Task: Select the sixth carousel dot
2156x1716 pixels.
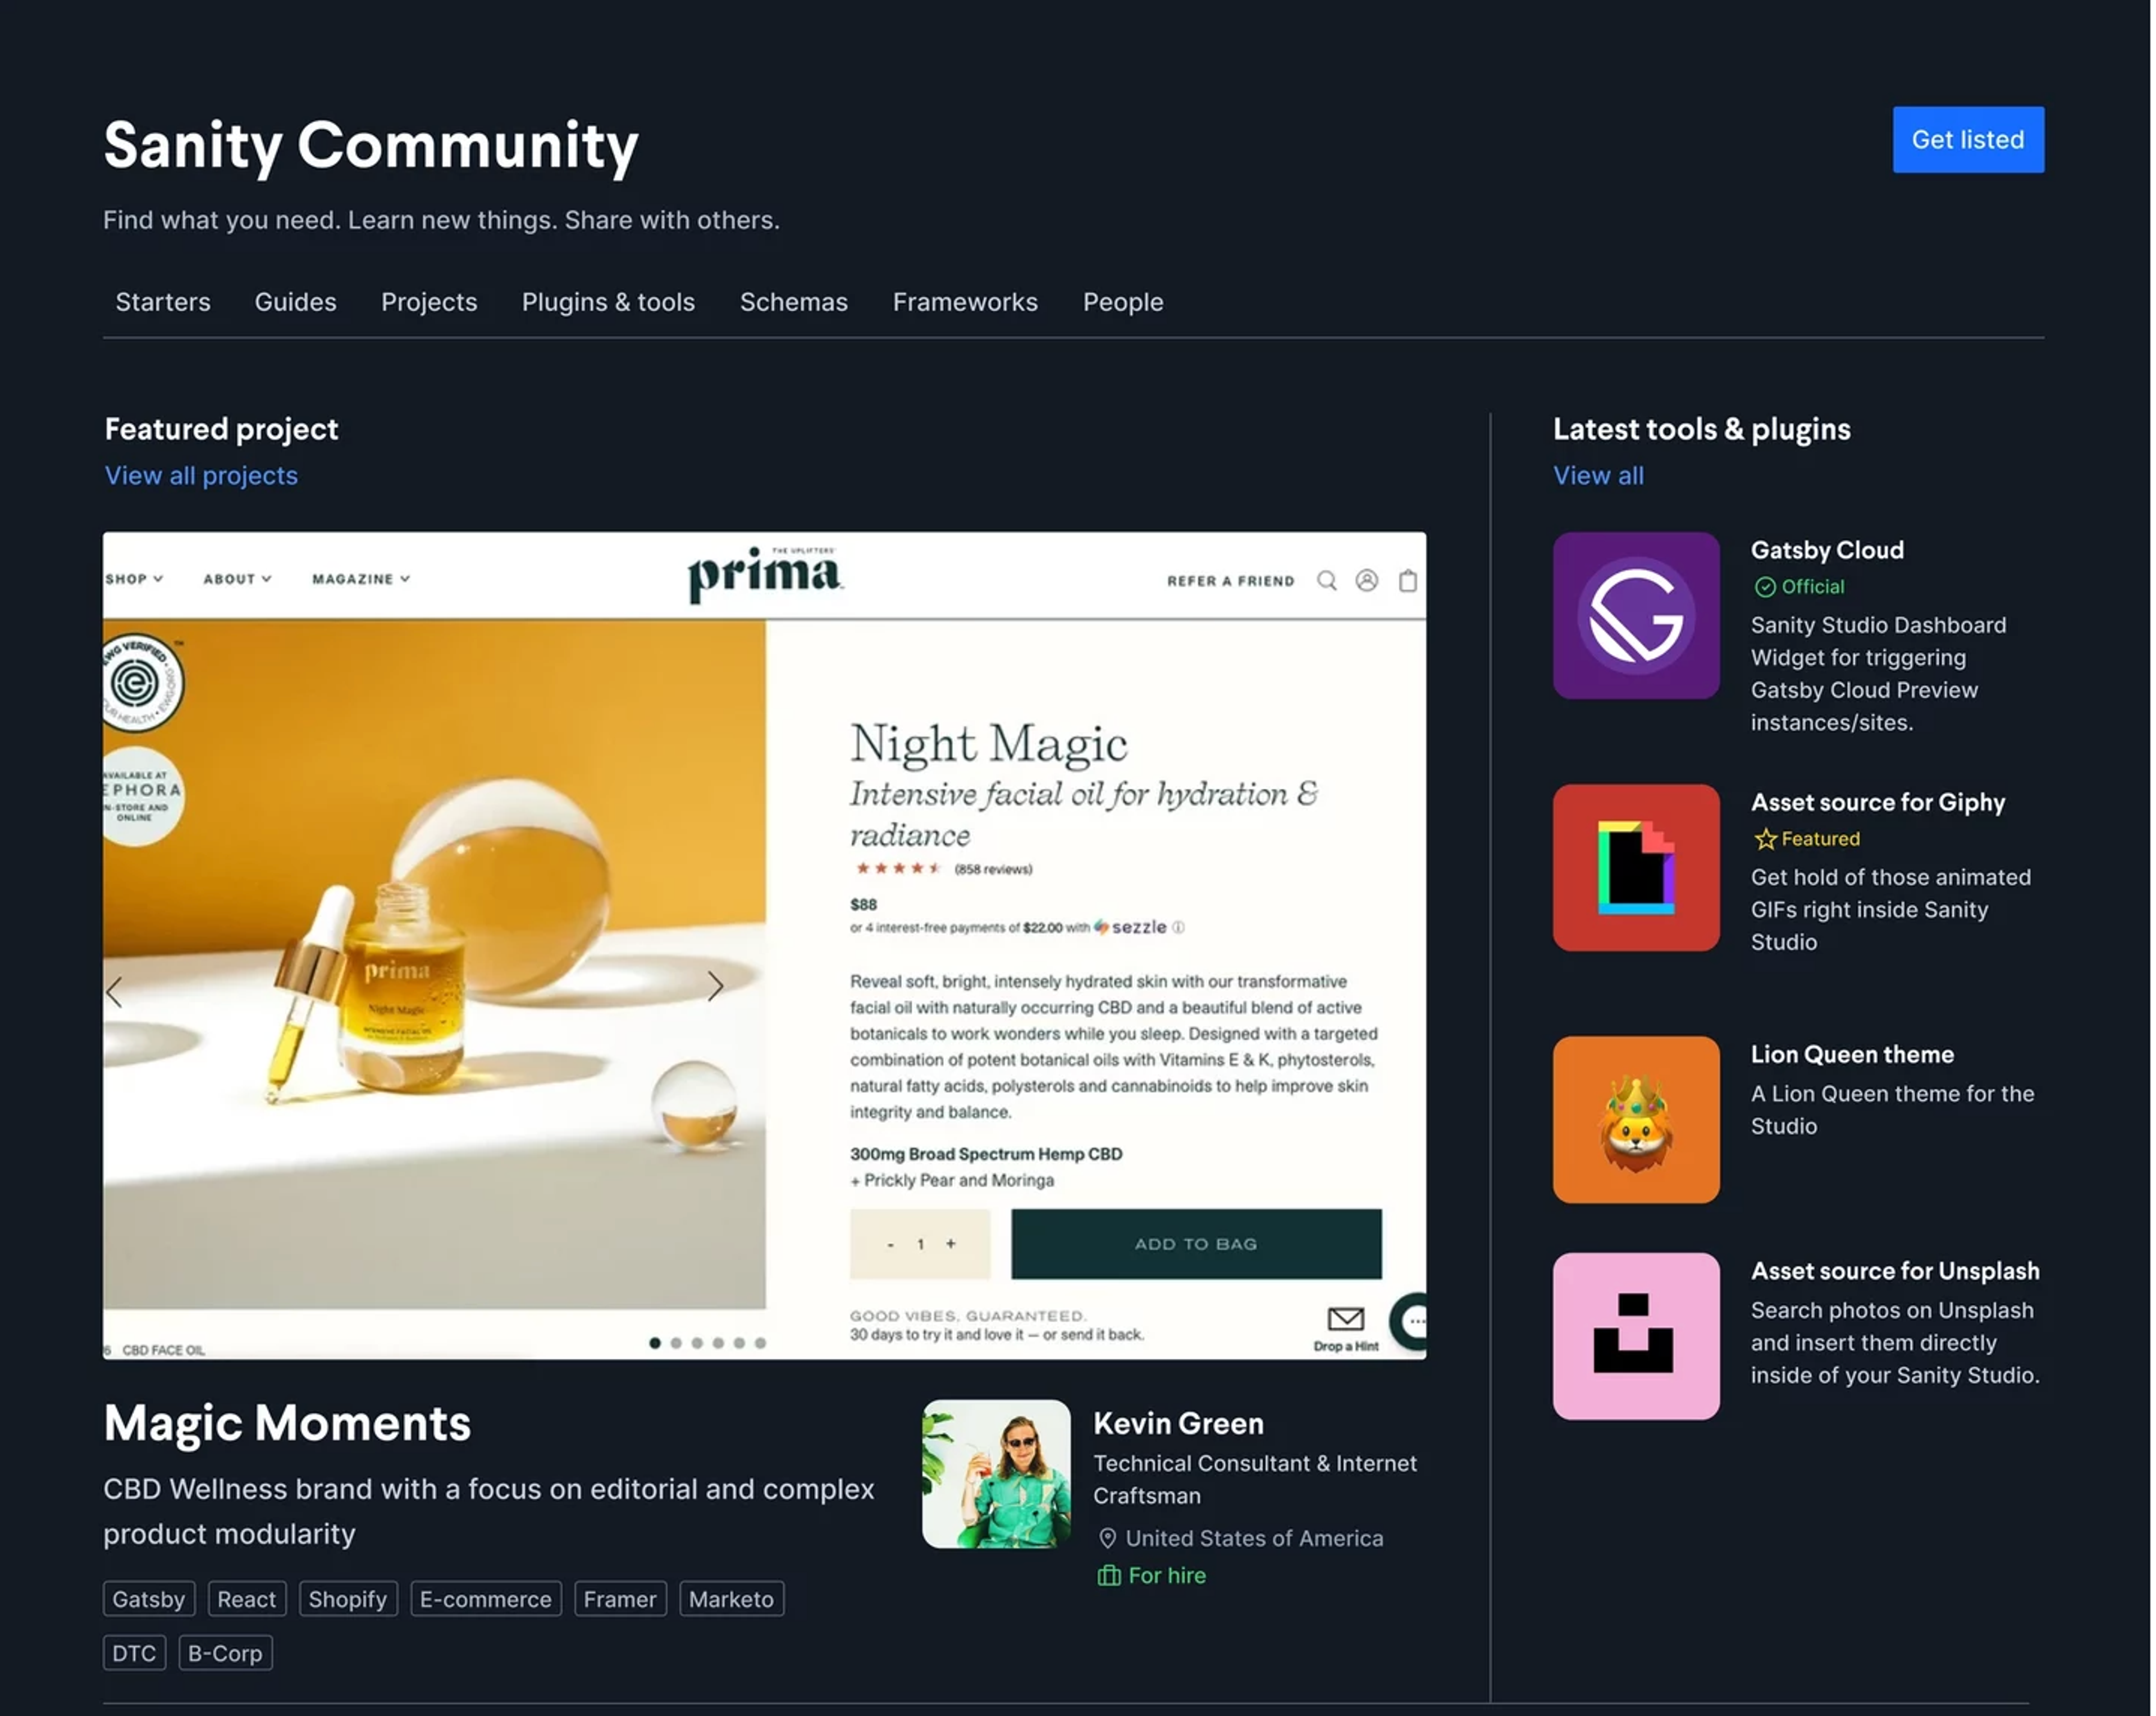Action: pos(760,1344)
